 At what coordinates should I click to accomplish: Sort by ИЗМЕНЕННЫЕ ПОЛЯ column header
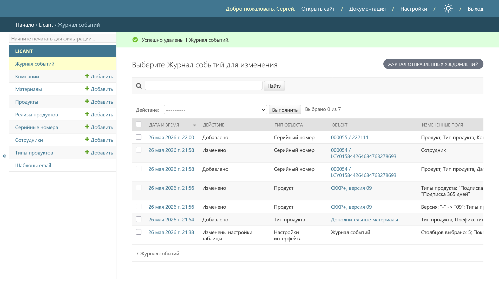click(x=442, y=125)
